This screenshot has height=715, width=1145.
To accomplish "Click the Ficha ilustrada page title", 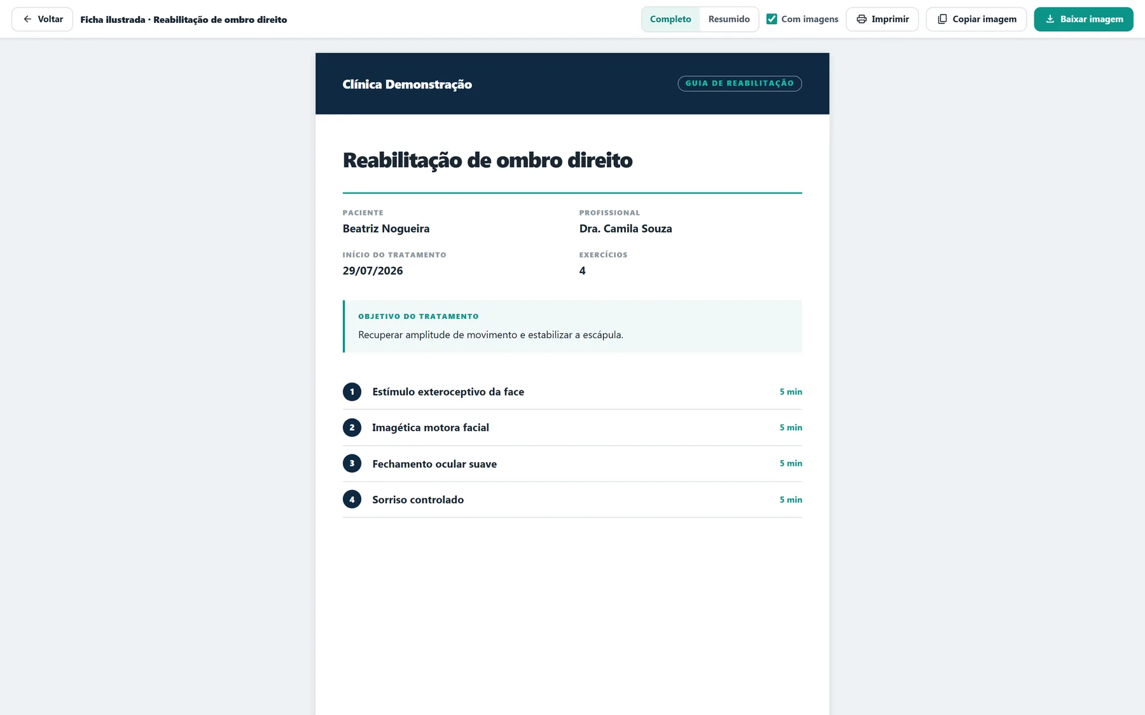I will (x=184, y=20).
